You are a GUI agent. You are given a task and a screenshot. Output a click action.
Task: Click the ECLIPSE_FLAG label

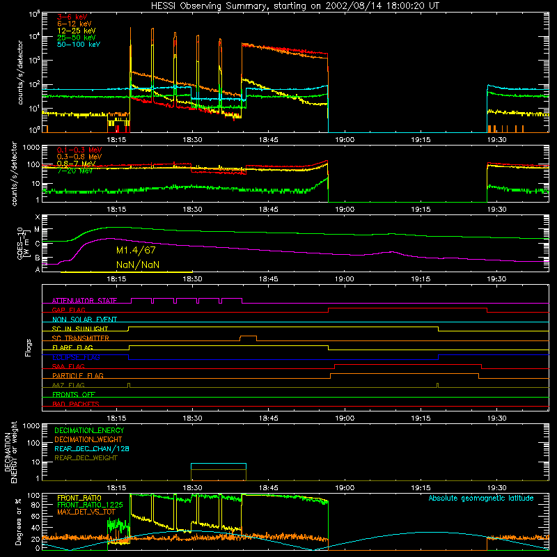[x=76, y=357]
